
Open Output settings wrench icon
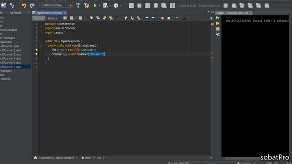tap(218, 34)
